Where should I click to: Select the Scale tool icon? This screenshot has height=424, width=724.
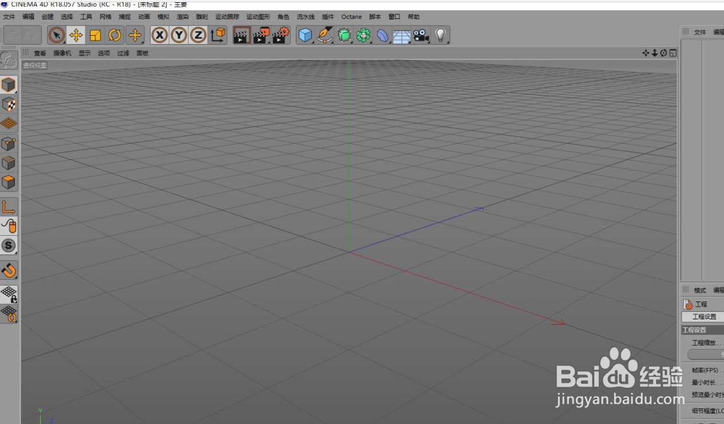[95, 35]
